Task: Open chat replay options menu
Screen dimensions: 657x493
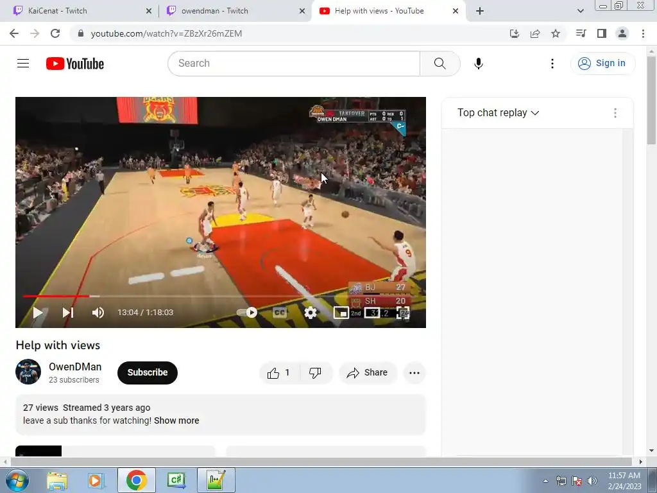Action: pos(615,113)
